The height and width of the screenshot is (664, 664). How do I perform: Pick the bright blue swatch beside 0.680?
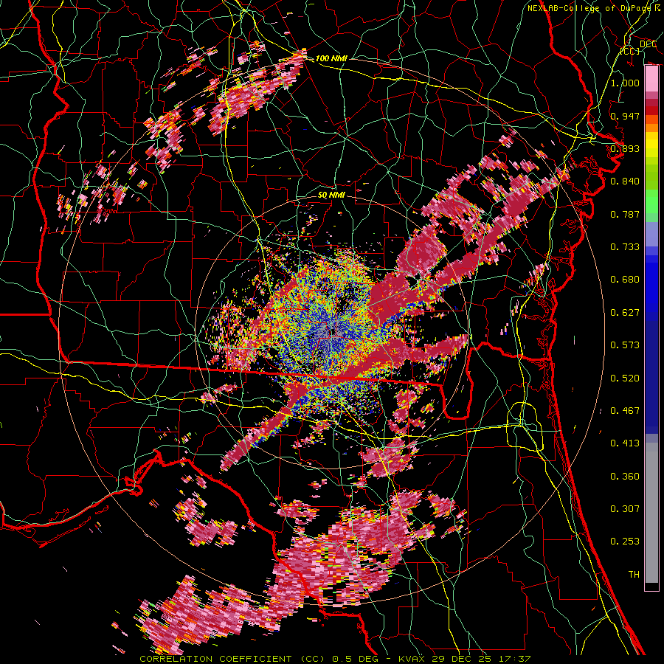(651, 284)
